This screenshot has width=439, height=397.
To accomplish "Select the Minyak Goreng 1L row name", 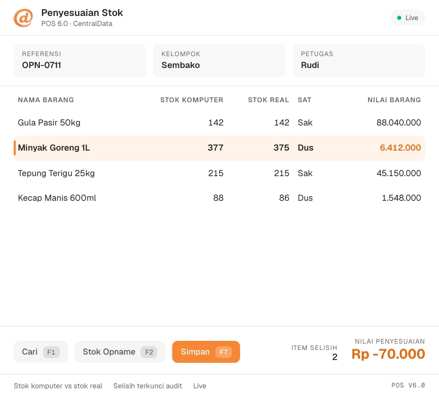I will (x=54, y=147).
